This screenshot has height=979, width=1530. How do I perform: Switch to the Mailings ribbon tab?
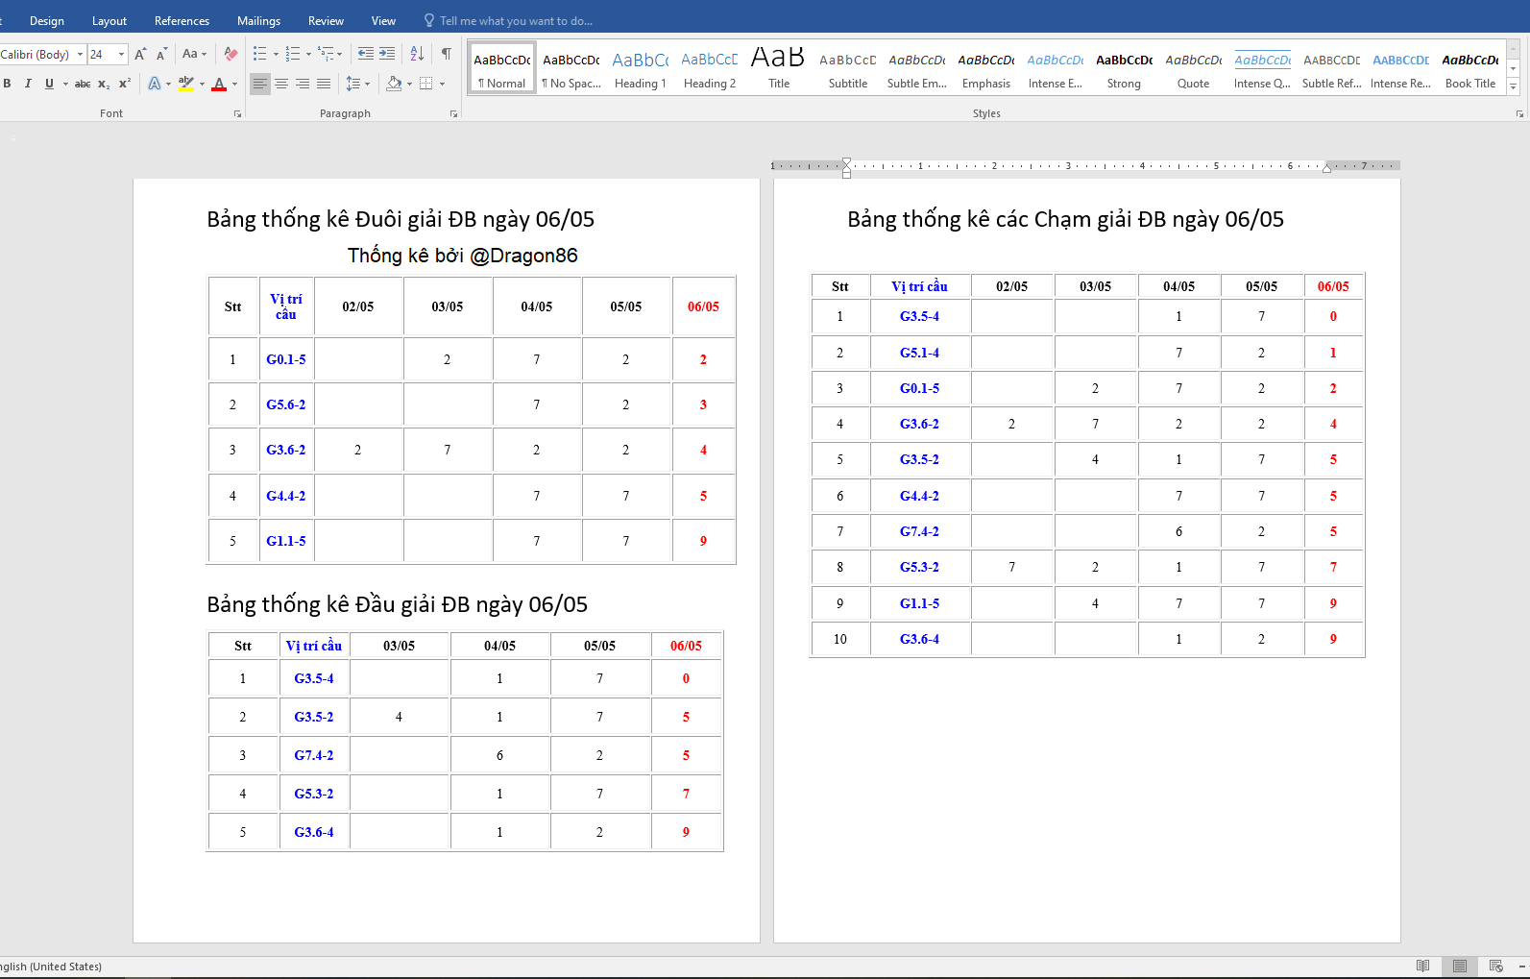pos(258,20)
